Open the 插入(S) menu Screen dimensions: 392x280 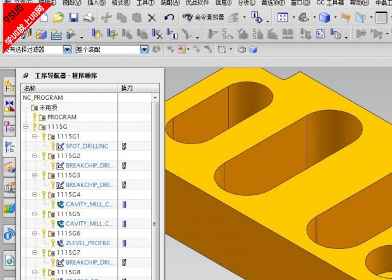point(96,3)
